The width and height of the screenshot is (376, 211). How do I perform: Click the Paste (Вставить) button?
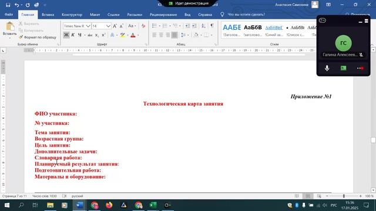9,30
